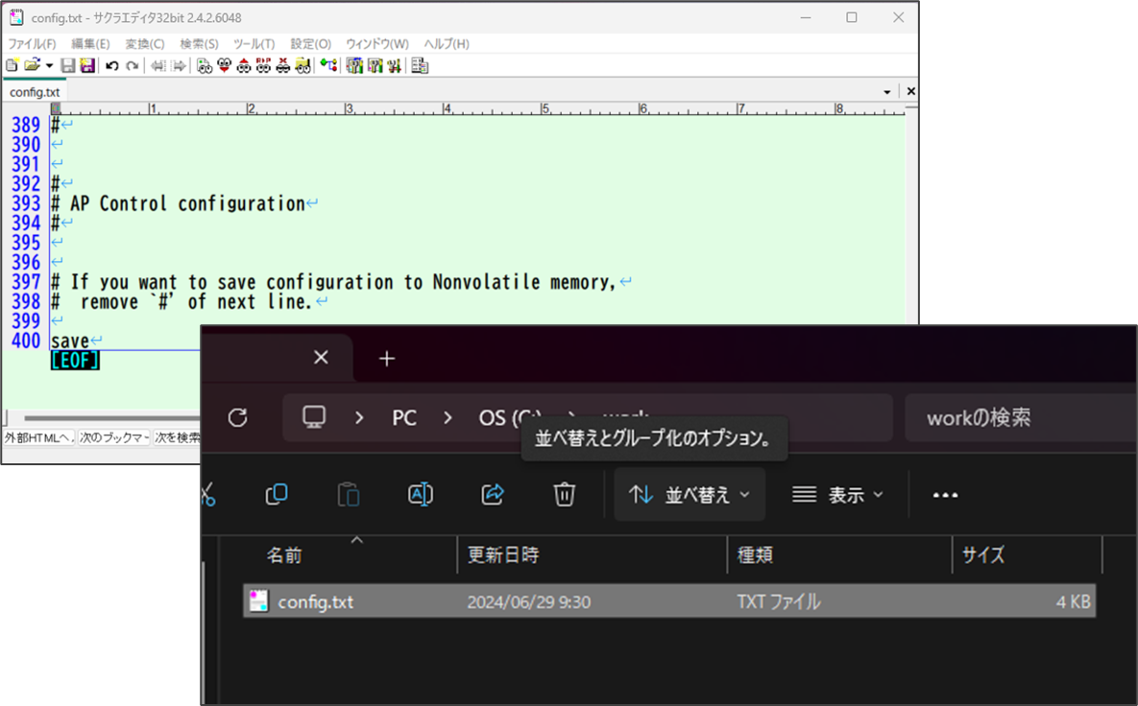Clear search marks with X binoculars icon

(283, 66)
